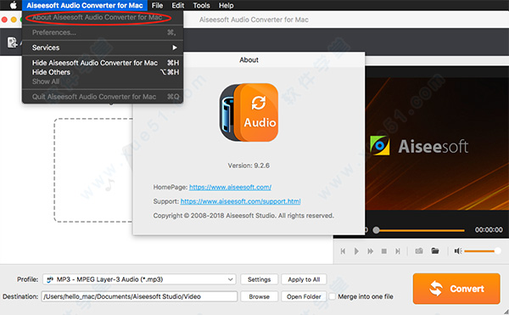Select Hide Others menu item
This screenshot has height=315, width=509.
103,72
